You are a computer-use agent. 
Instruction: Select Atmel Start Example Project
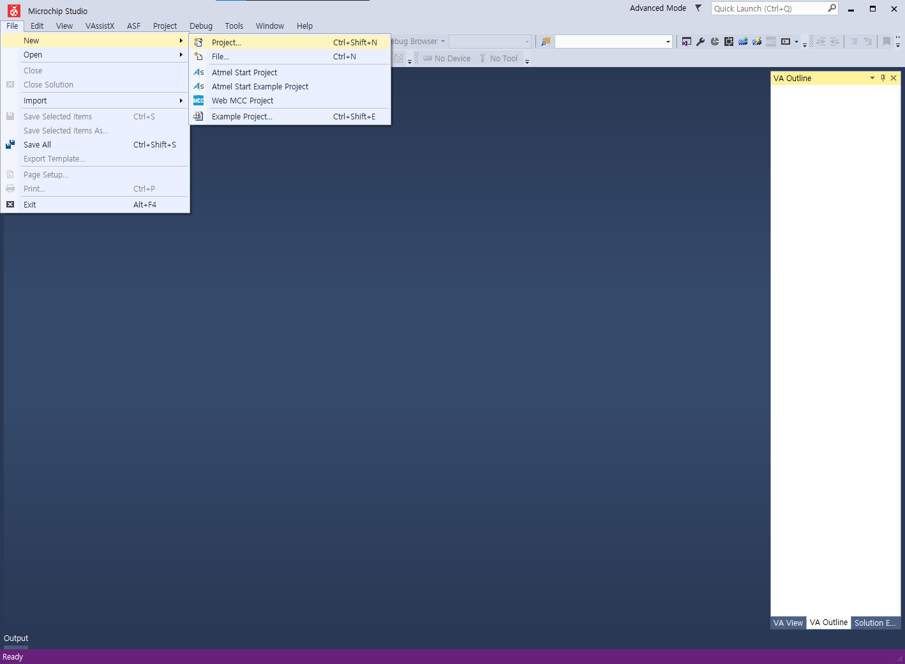point(290,86)
